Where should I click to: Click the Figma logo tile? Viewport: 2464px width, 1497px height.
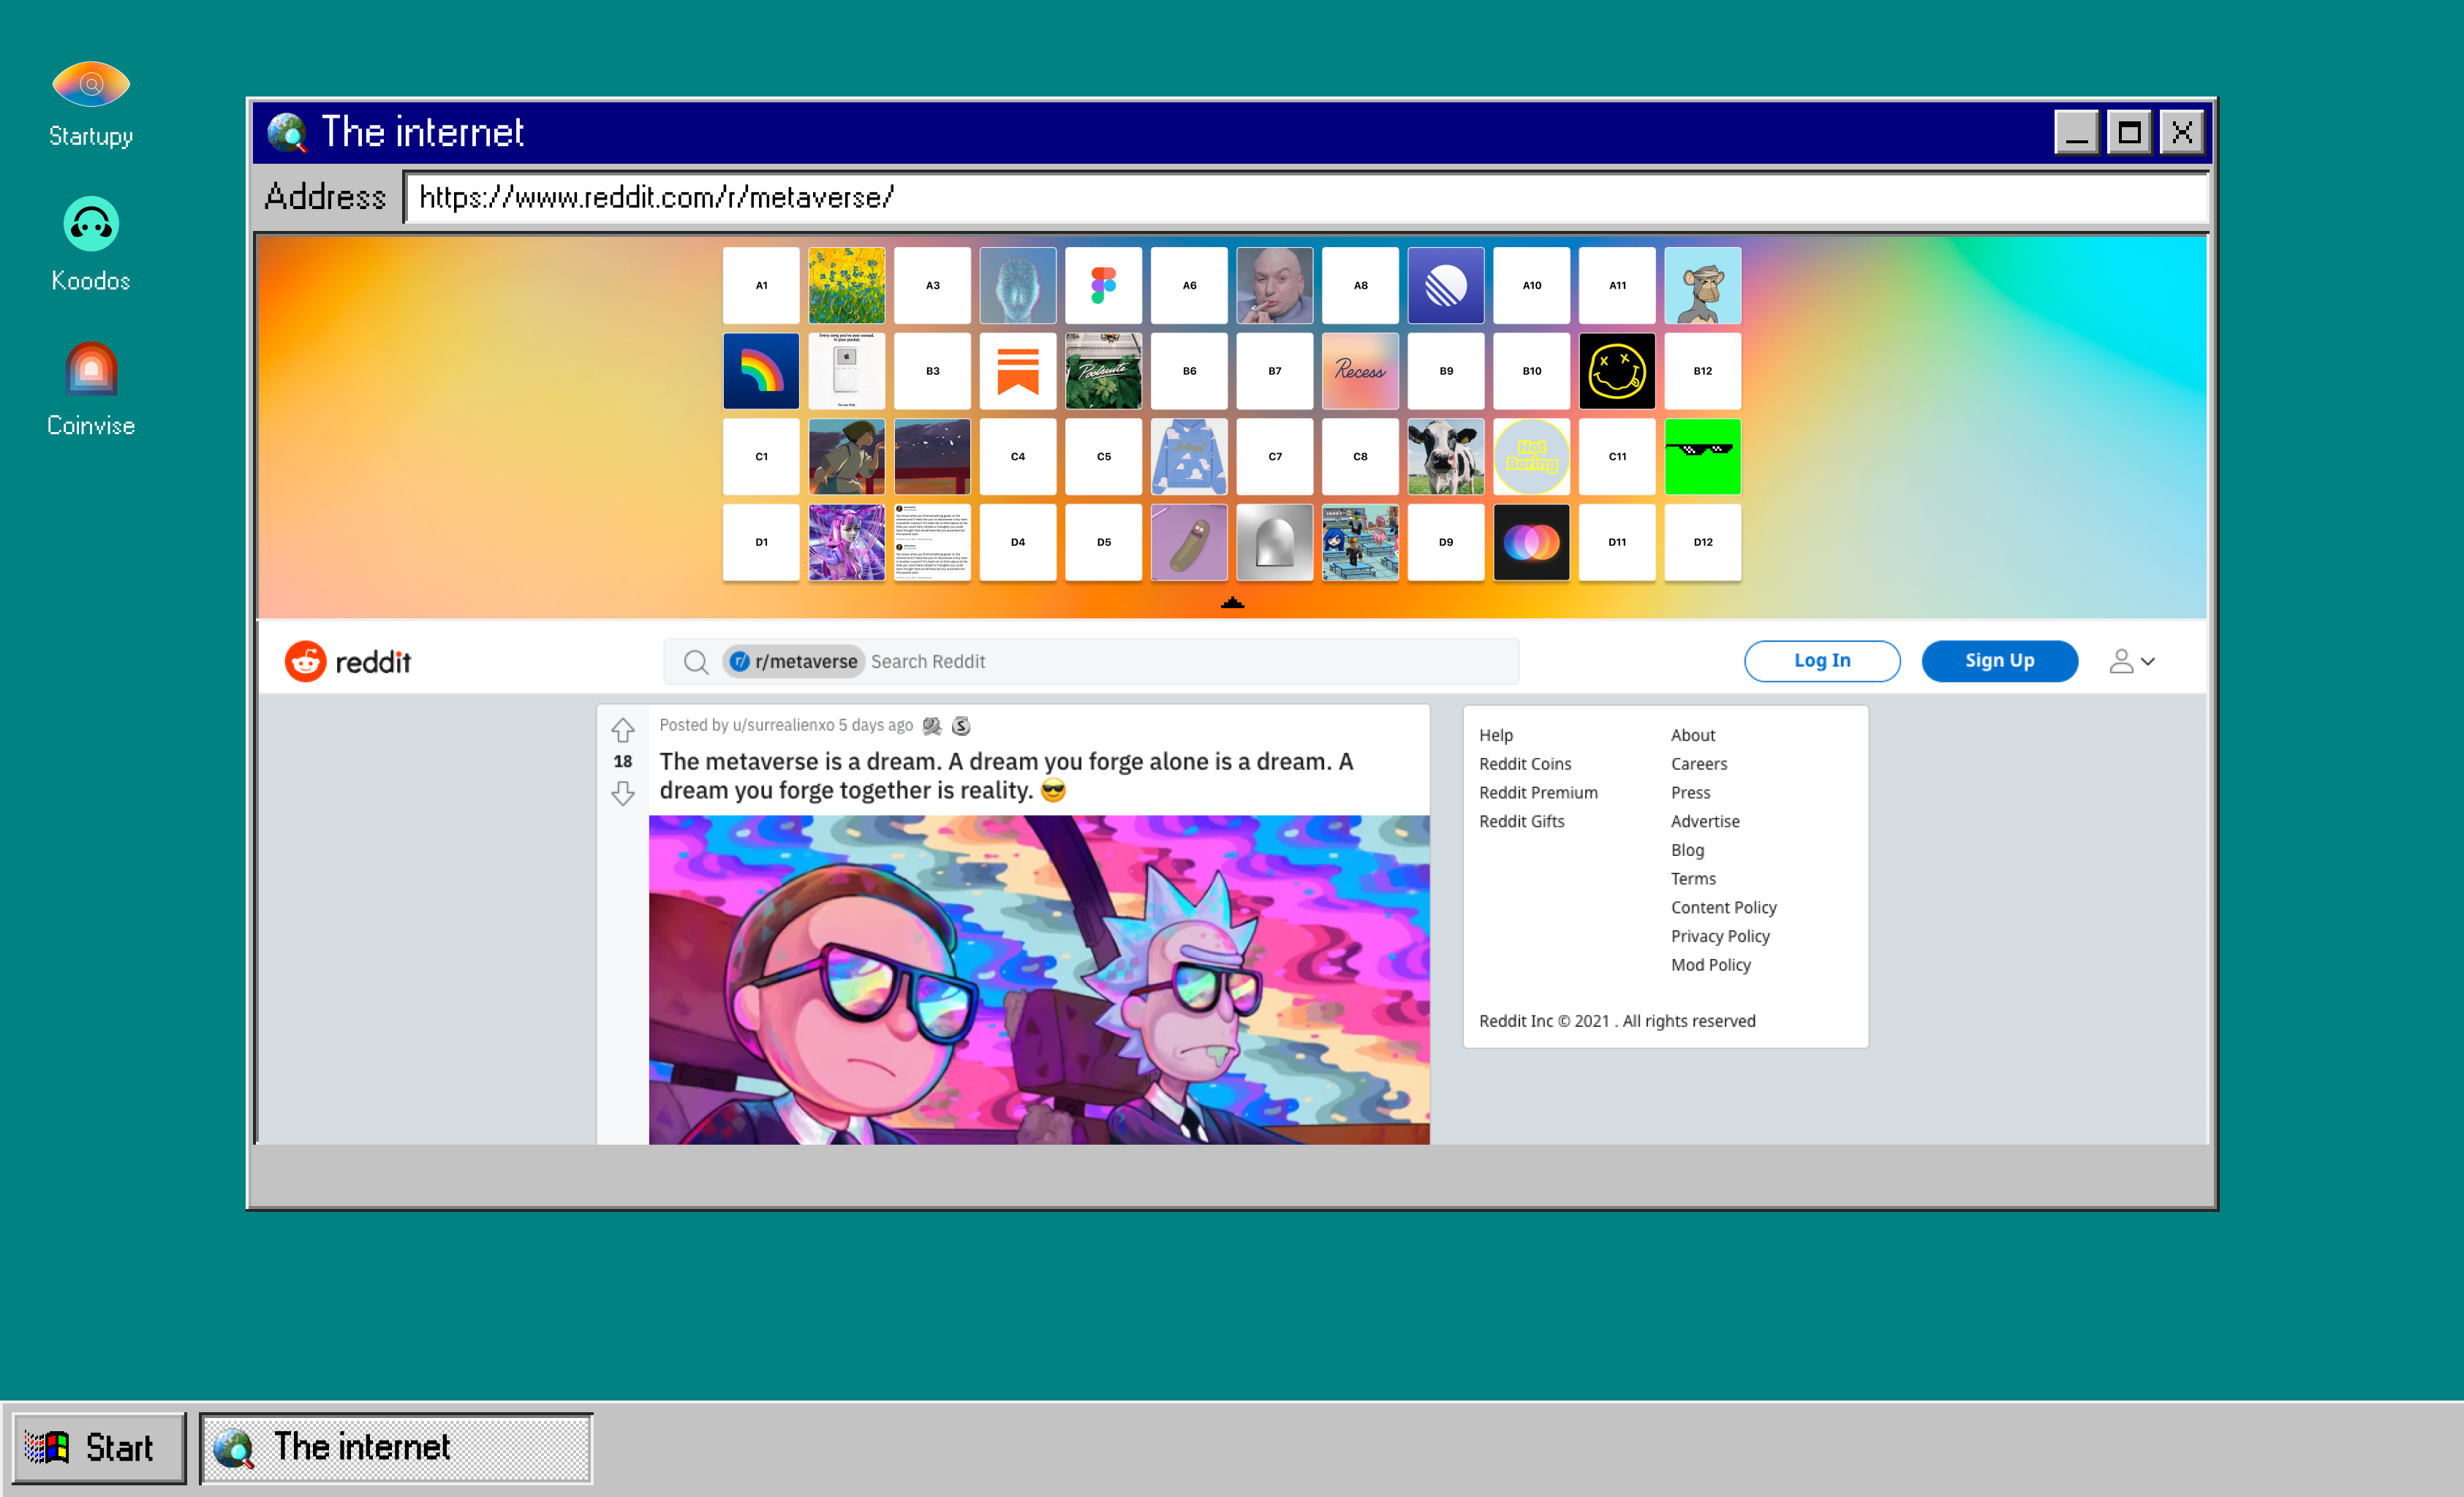click(1103, 285)
